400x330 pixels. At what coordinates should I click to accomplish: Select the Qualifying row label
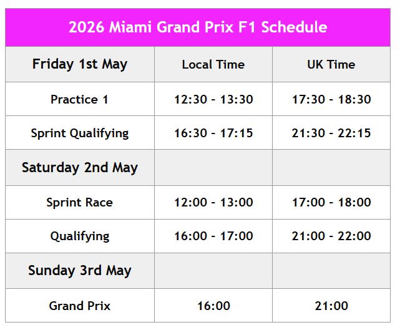coord(80,236)
